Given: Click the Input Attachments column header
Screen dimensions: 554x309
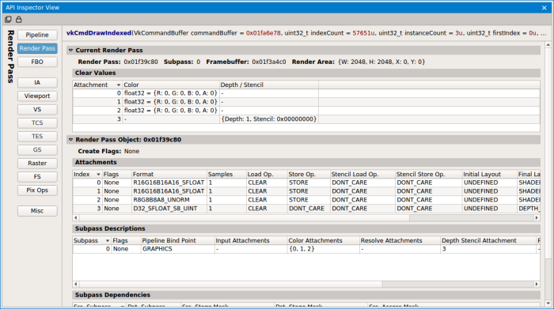Looking at the screenshot, I should (x=251, y=240).
